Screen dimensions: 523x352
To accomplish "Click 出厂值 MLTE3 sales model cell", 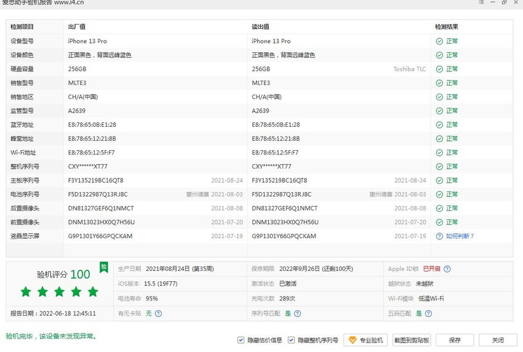I will [x=77, y=83].
